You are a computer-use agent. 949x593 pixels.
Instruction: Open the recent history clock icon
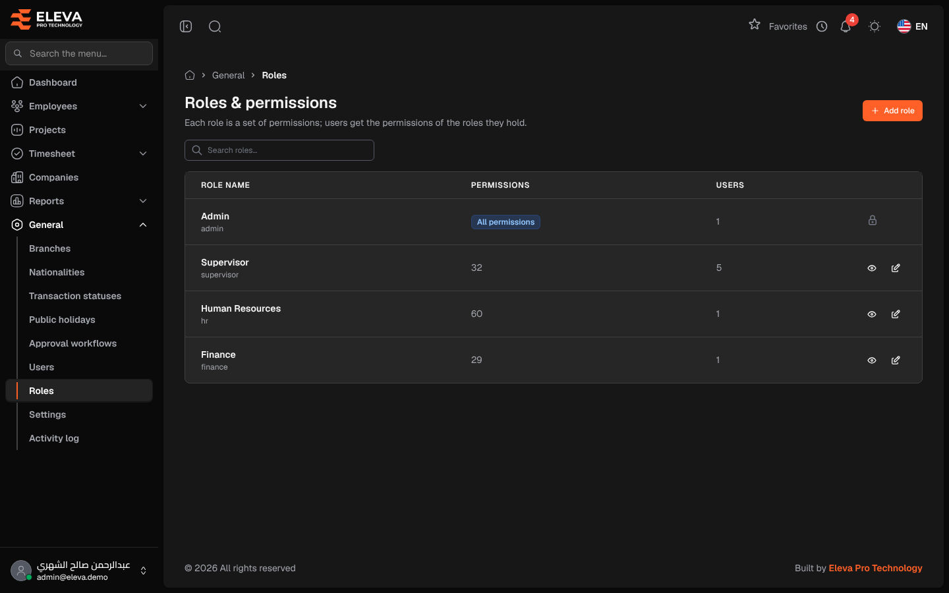[x=822, y=26]
